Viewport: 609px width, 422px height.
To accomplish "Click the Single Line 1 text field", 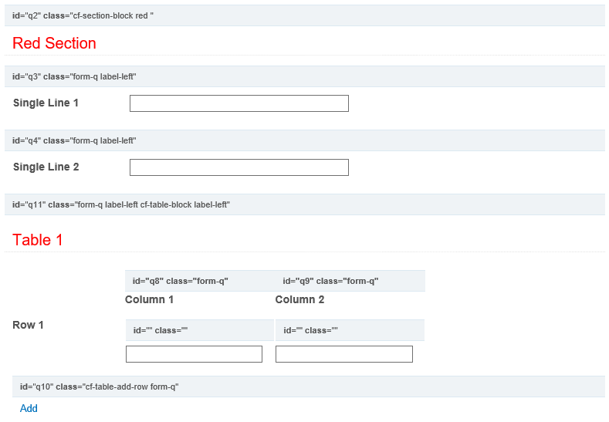I will click(x=239, y=103).
